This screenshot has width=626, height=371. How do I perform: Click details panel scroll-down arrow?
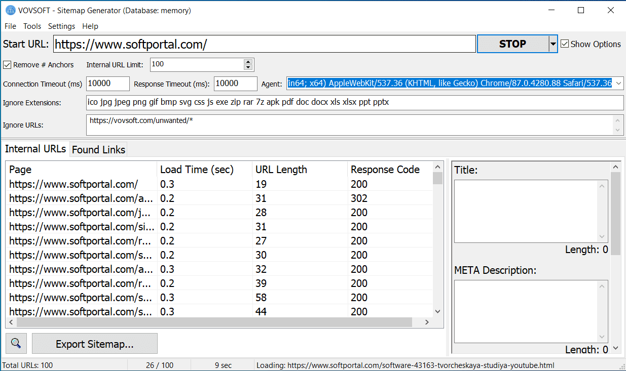coord(615,348)
